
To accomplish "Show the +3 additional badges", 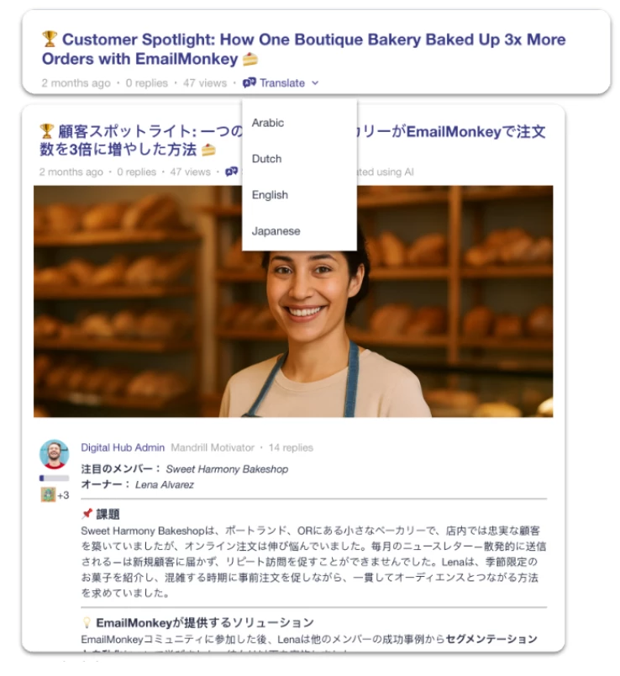I will 63,495.
